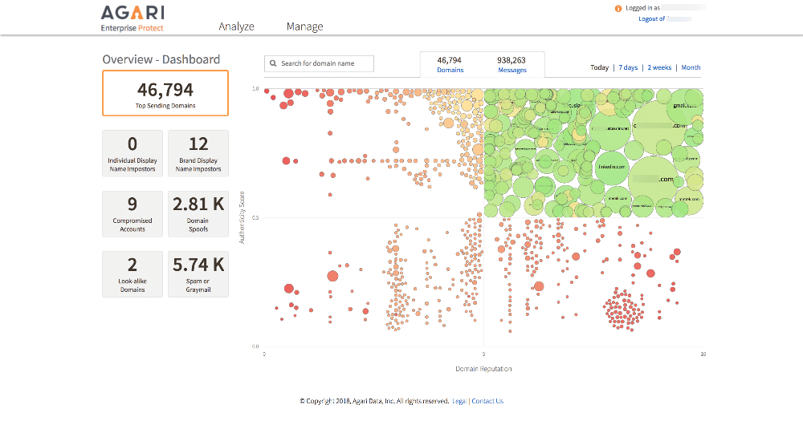
Task: Click the 'Logged in as' text
Action: [642, 8]
